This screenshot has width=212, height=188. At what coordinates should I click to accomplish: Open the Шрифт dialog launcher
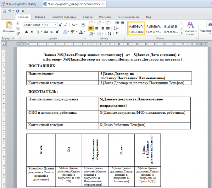[x=85, y=39]
